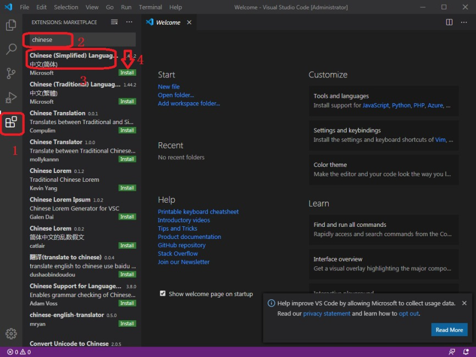Viewport: 476px width, 357px height.
Task: Open the Explorer view in activity bar
Action: [11, 25]
